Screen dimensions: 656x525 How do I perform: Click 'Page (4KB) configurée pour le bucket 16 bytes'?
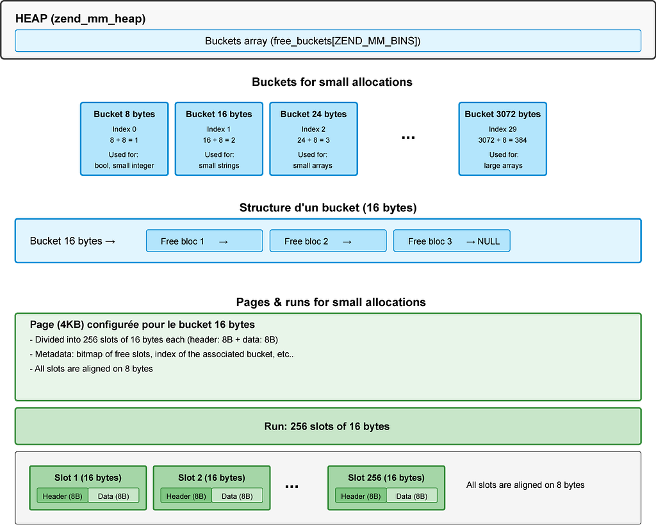[x=142, y=325]
